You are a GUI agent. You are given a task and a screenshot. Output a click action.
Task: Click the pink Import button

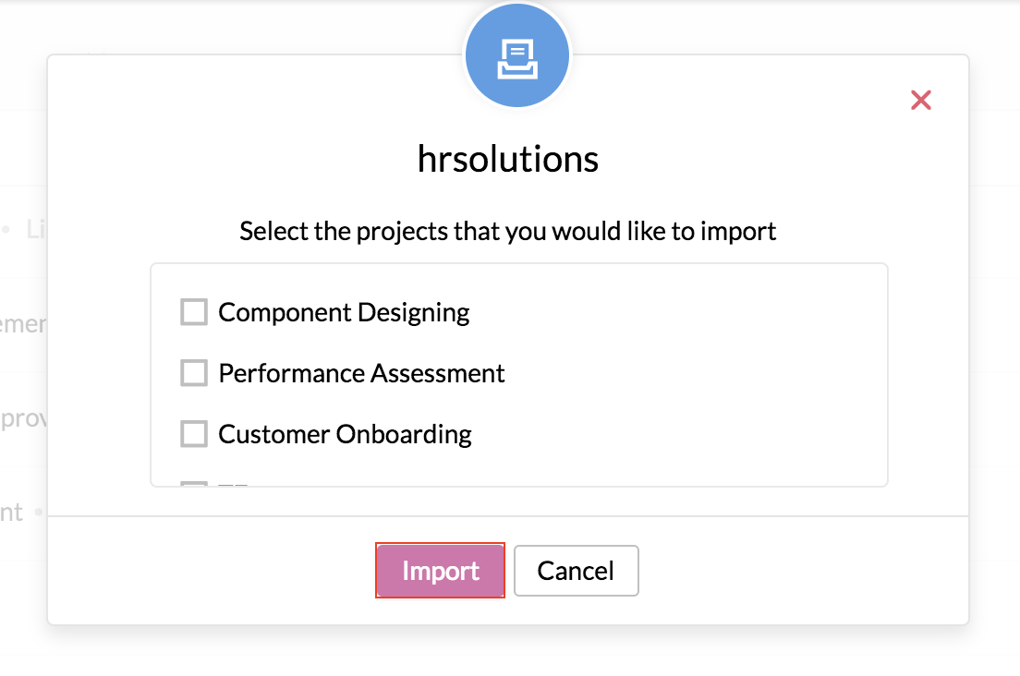click(441, 571)
